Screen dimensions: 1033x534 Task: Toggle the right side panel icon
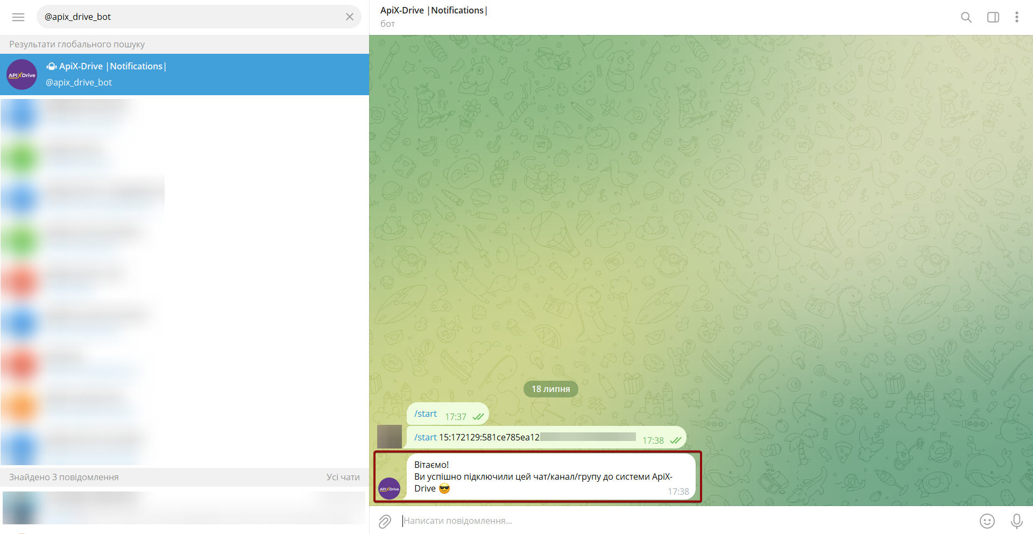coord(993,17)
